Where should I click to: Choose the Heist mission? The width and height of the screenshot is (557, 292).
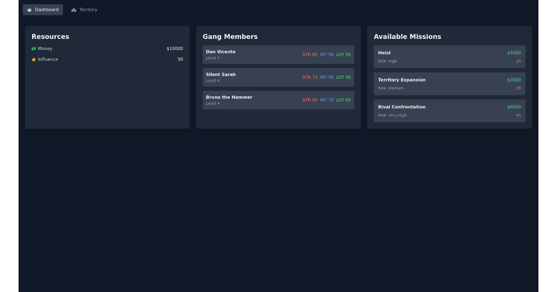(x=449, y=56)
